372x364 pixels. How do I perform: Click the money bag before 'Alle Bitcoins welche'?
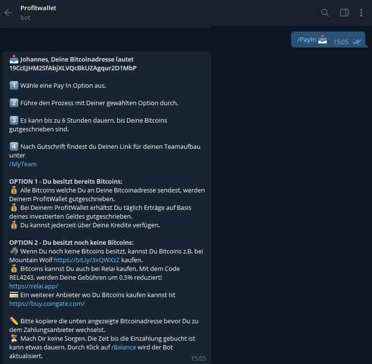[x=14, y=190]
